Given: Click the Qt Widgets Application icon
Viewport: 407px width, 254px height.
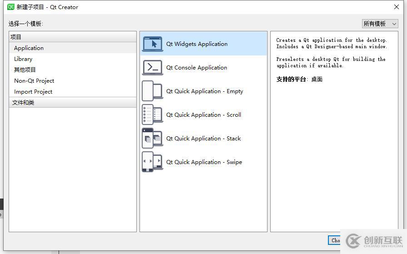Looking at the screenshot, I should 153,44.
